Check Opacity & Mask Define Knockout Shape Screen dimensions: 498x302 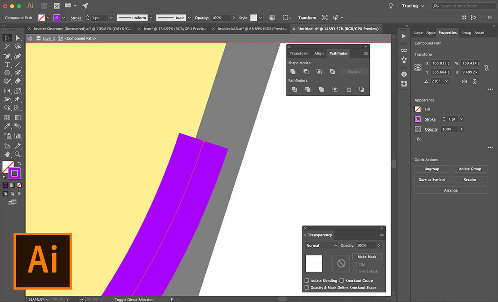pos(307,287)
